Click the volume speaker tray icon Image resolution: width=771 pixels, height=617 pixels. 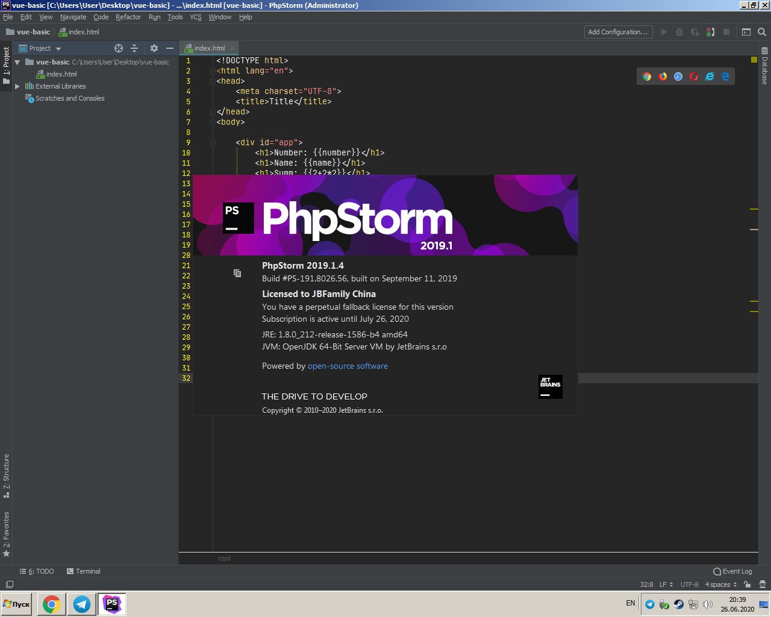[x=708, y=604]
